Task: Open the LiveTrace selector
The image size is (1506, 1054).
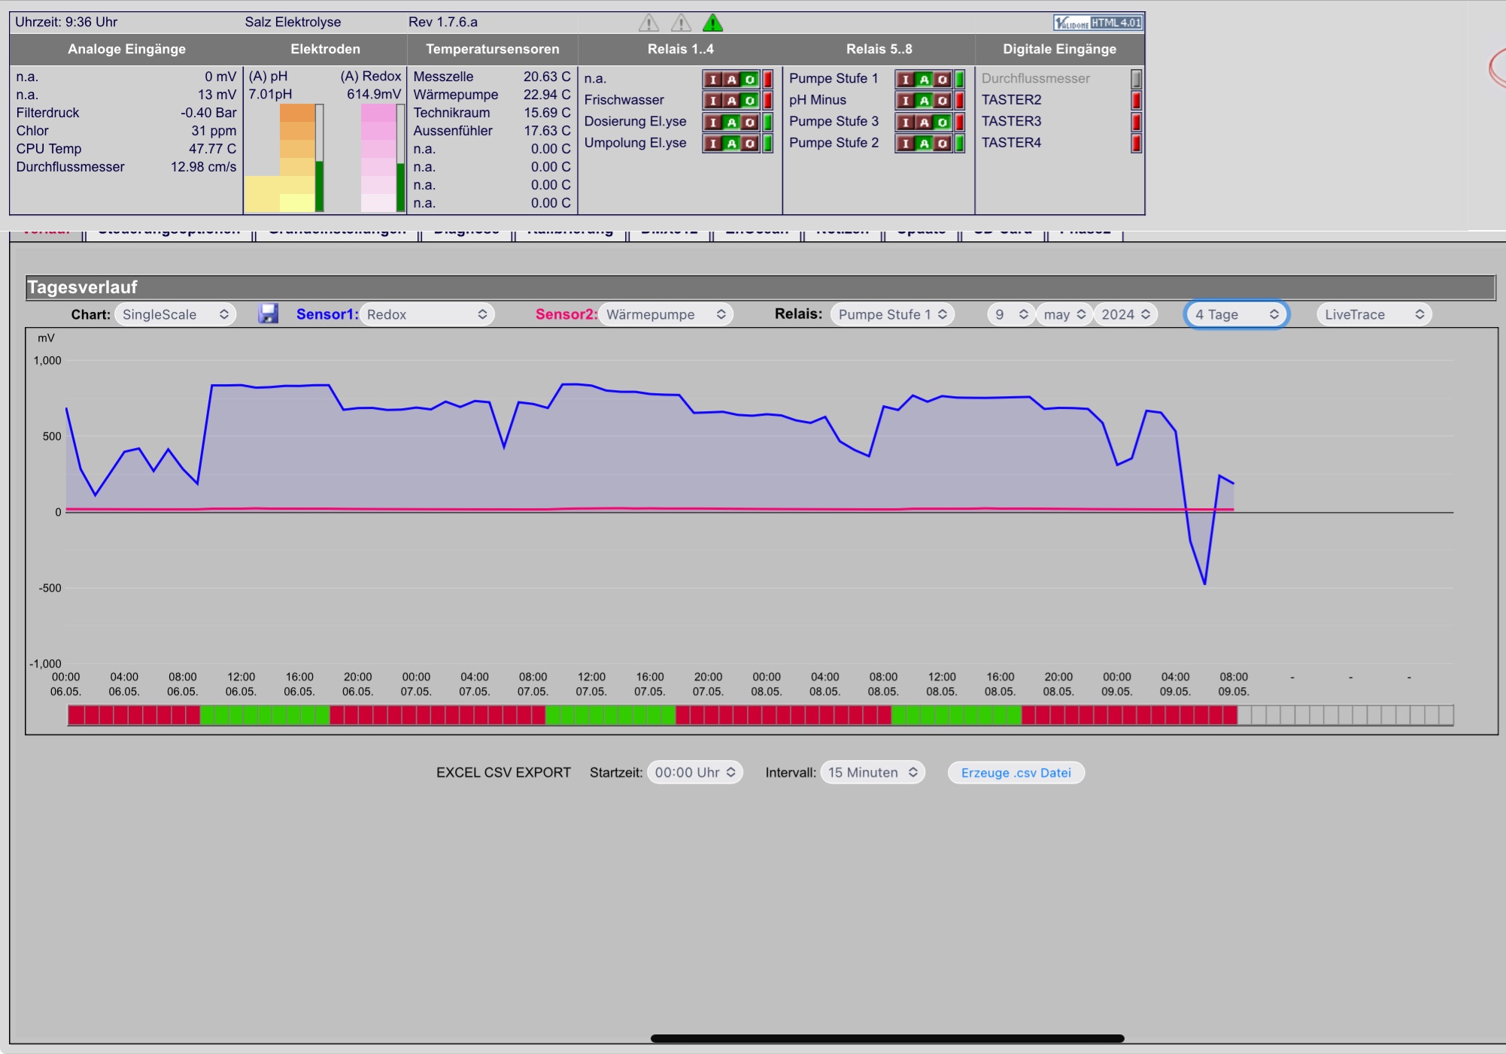Action: 1374,314
